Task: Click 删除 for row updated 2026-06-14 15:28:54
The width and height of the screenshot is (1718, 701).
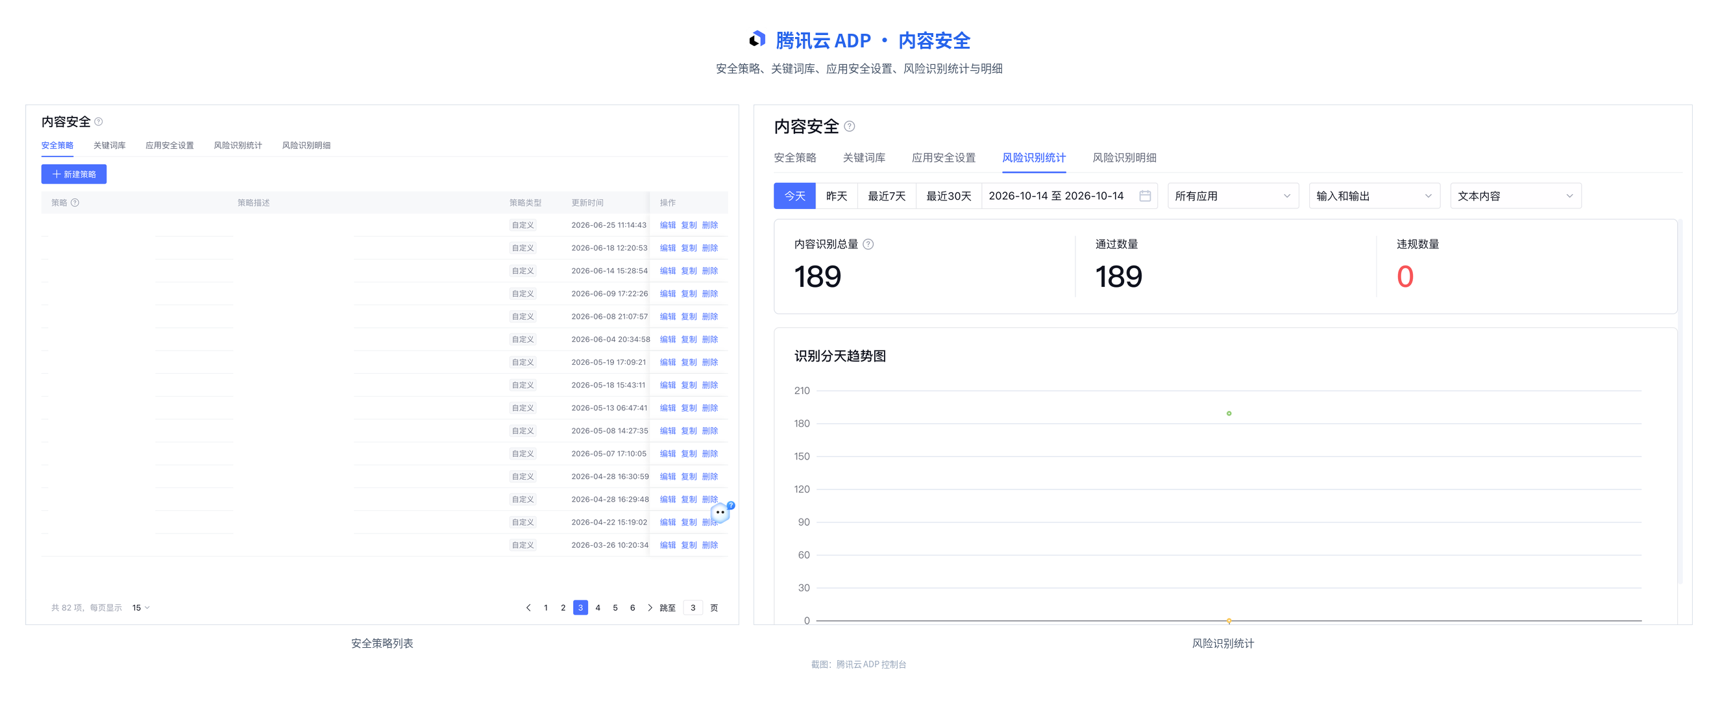Action: coord(709,271)
